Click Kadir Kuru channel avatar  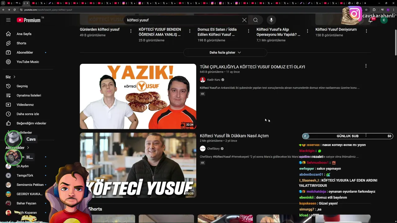tap(203, 80)
